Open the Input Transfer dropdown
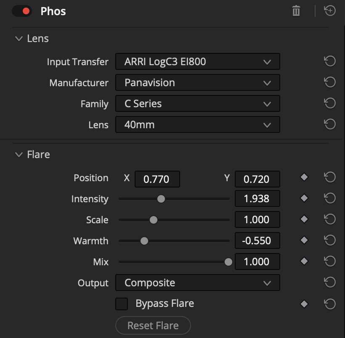This screenshot has width=345, height=338. click(x=198, y=61)
